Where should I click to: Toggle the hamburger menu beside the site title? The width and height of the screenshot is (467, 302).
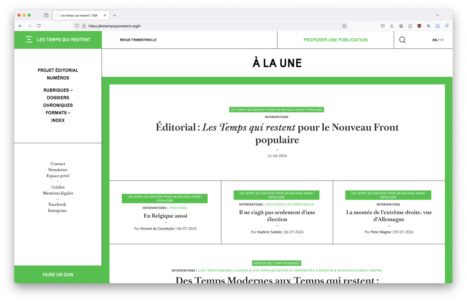[x=29, y=40]
